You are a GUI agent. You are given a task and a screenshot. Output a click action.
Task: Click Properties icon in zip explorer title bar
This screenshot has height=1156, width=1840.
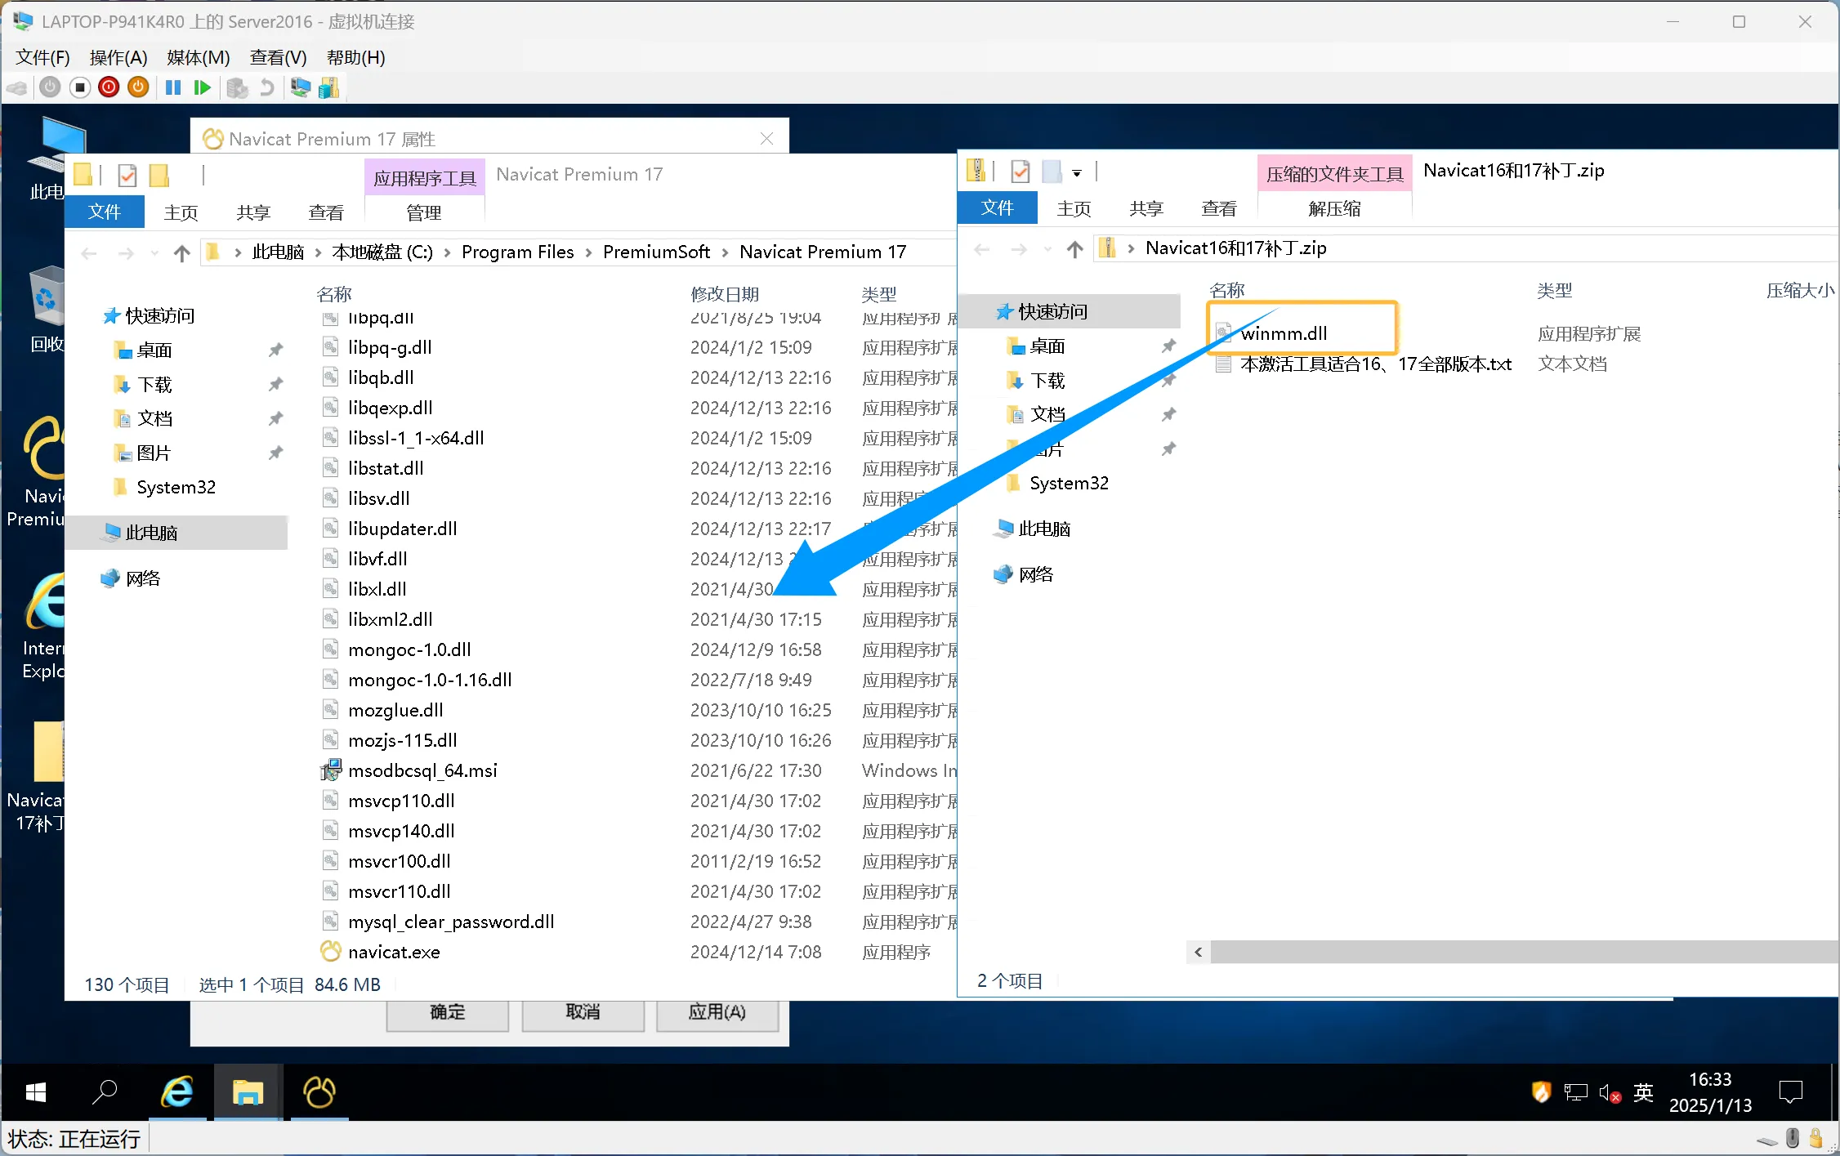1020,172
